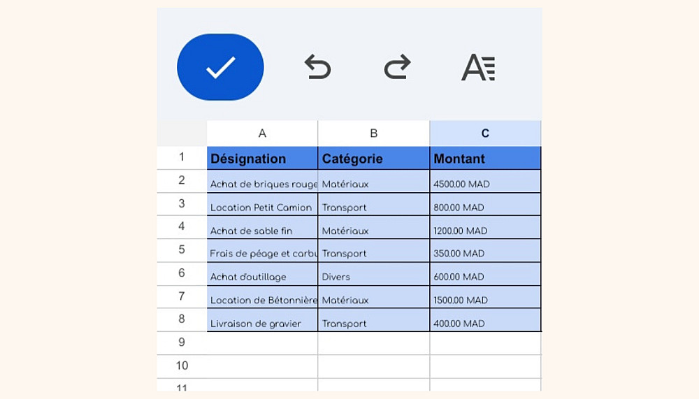699x399 pixels.
Task: Select the 350.00 MAD amount cell
Action: pos(485,254)
